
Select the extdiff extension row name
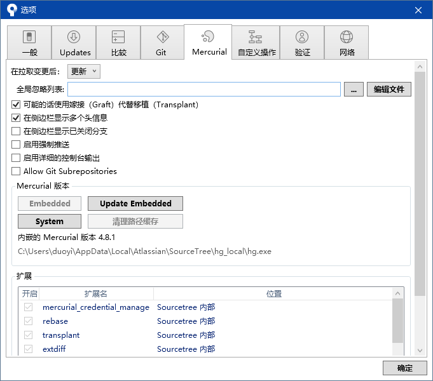tap(54, 349)
